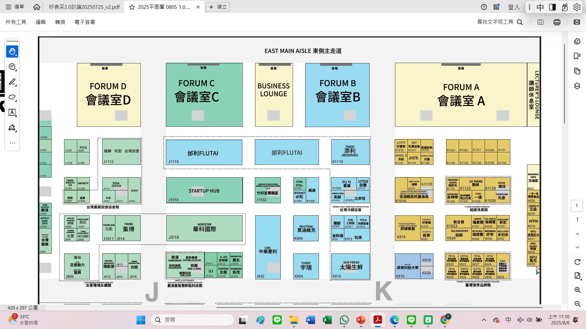
Task: Open the clock showing 上午 11:10
Action: 559,320
